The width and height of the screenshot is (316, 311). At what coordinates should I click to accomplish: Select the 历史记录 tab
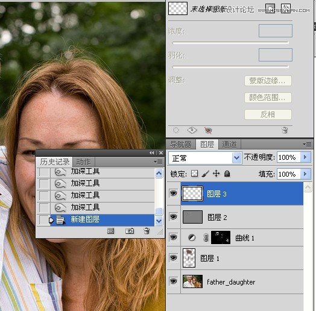point(54,162)
